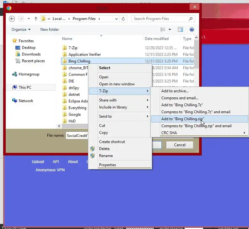
Task: Open the Organize menu
Action: (x=21, y=29)
